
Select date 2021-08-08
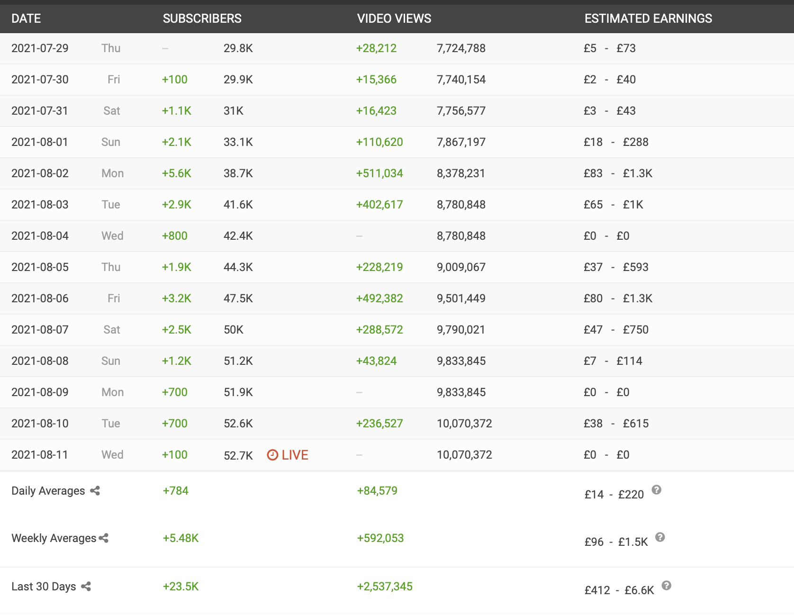pyautogui.click(x=40, y=361)
